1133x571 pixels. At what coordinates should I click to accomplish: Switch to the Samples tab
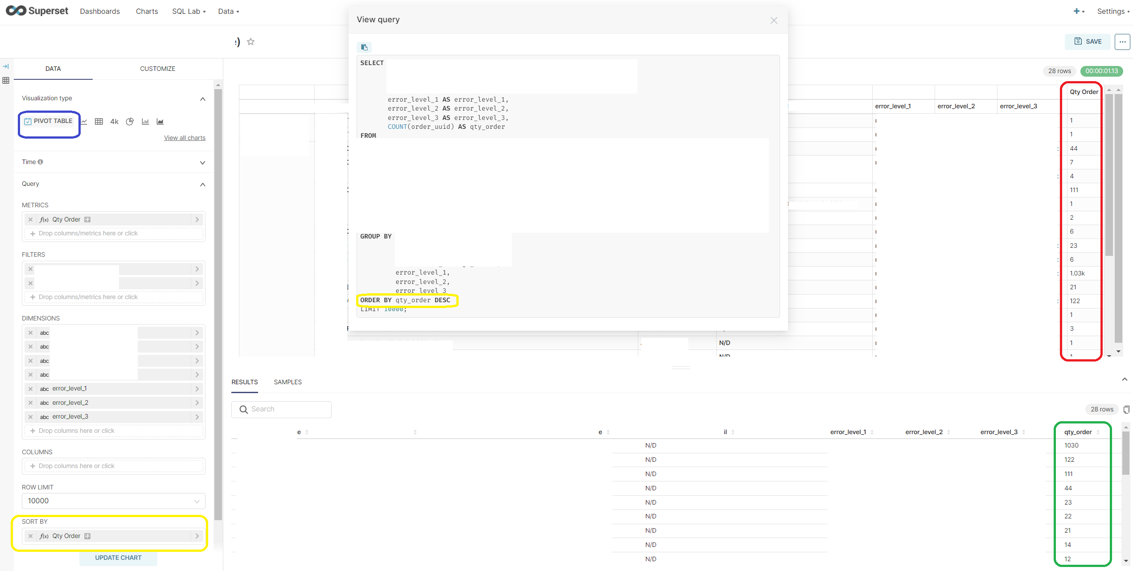287,382
